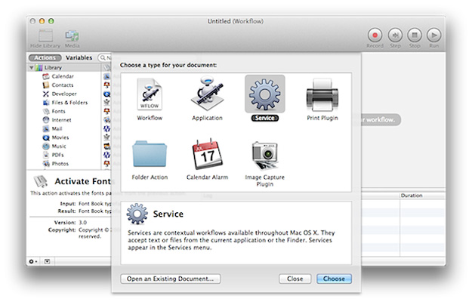This screenshot has width=472, height=302.
Task: Switch to the Actions tab
Action: (x=45, y=57)
